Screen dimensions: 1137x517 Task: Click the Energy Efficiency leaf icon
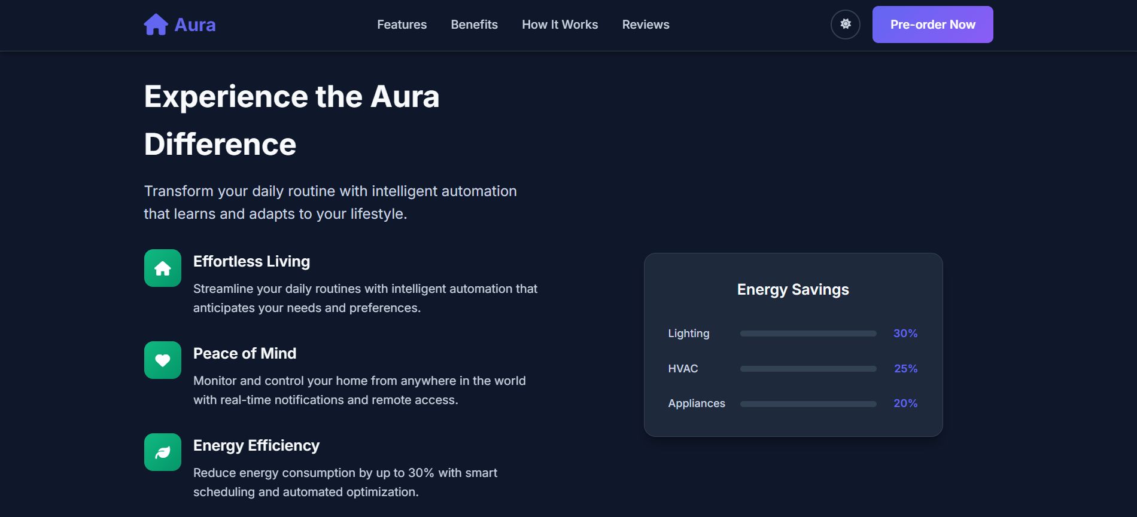click(163, 452)
